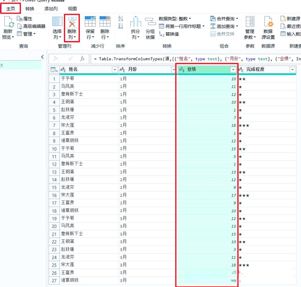Click the ABC type icon of 月份 column
Screen dimensions: 301x287
point(122,70)
